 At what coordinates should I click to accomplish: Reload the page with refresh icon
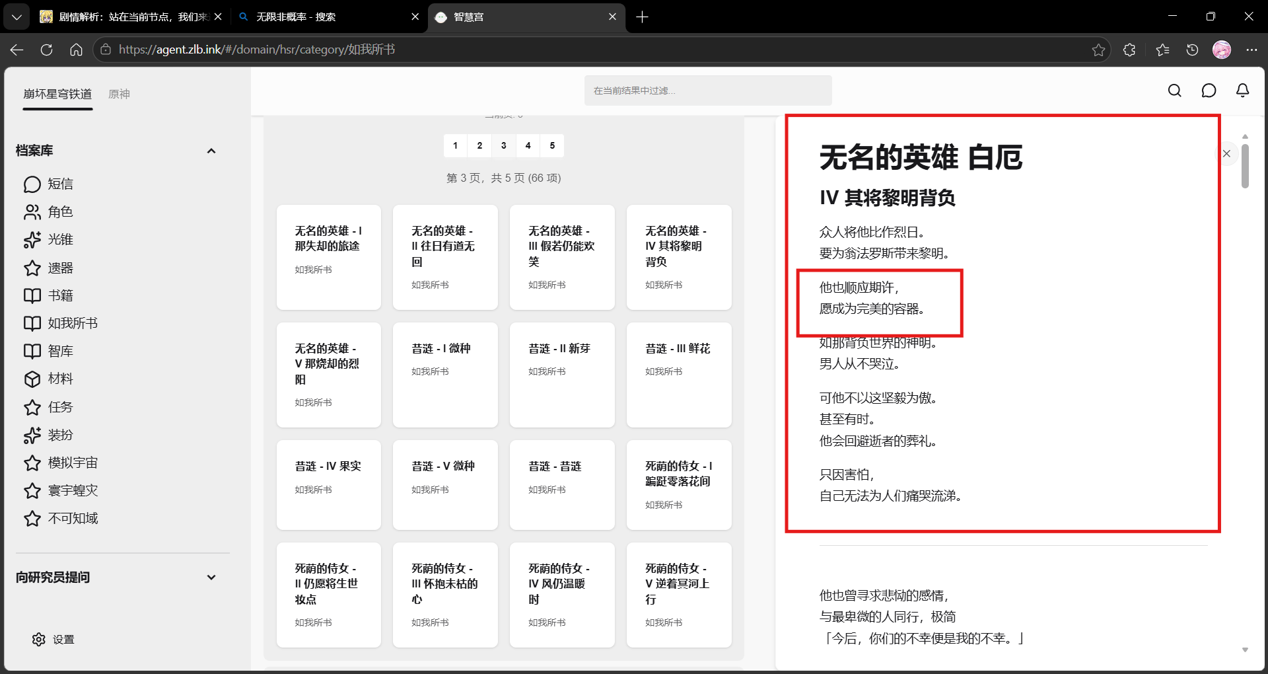point(46,50)
